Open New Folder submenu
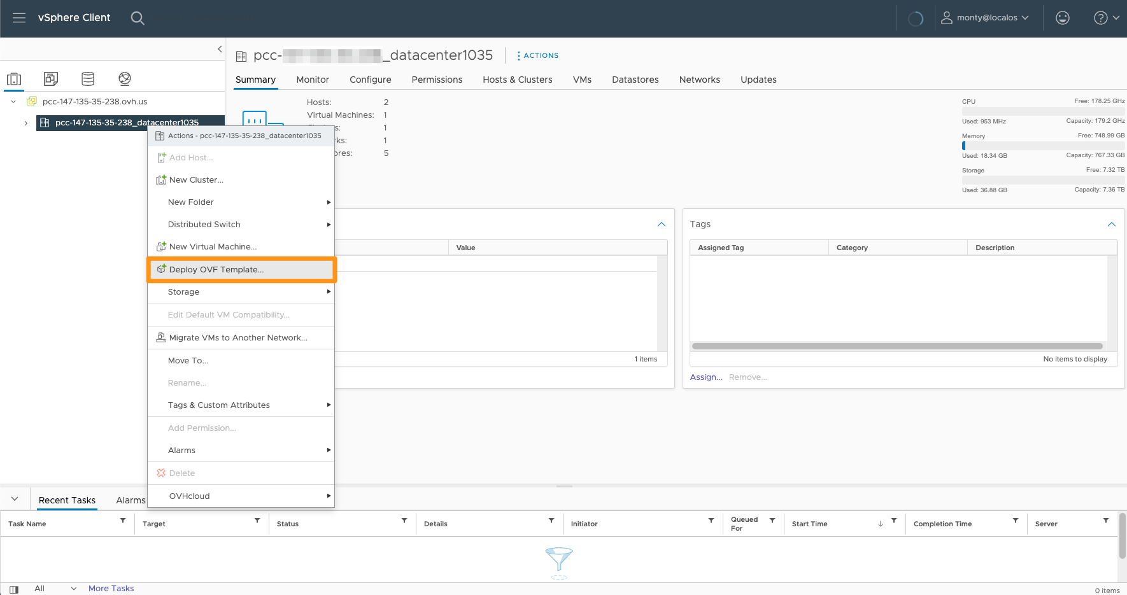 pyautogui.click(x=241, y=202)
